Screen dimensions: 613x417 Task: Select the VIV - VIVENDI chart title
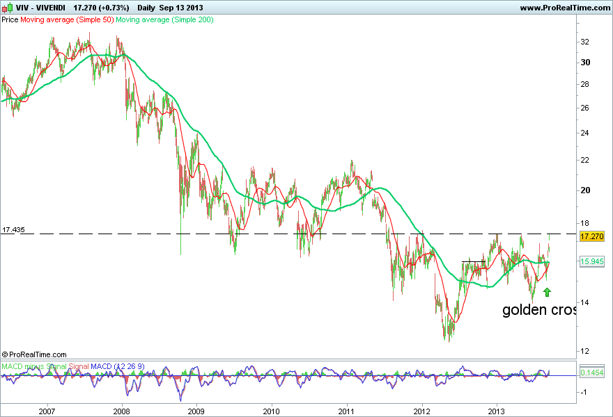pyautogui.click(x=40, y=8)
